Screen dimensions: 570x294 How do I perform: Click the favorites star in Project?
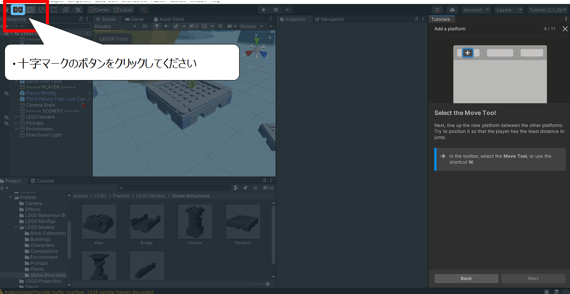[x=255, y=188]
